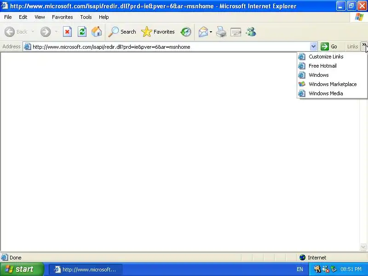Refresh the page with the green arrows icon
Viewport: 368px width, 276px height.
[x=82, y=32]
